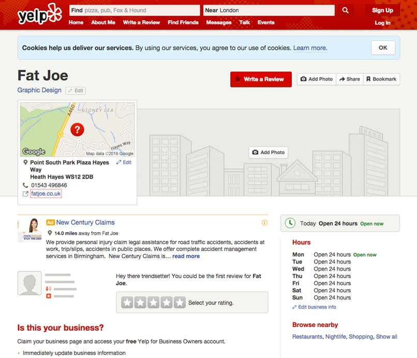Click Mon Open 24 hours row

pyautogui.click(x=335, y=255)
